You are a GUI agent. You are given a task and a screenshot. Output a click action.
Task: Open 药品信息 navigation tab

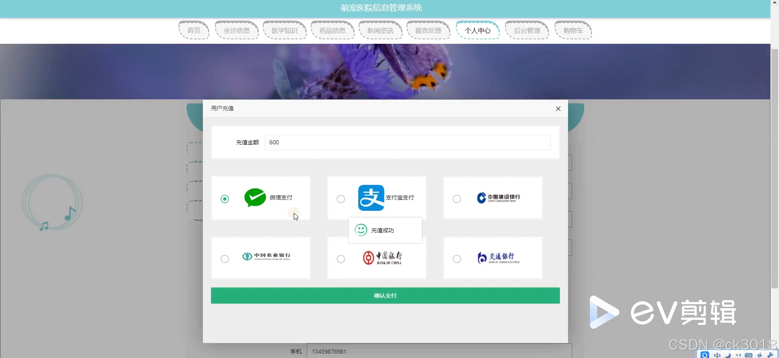click(x=333, y=30)
